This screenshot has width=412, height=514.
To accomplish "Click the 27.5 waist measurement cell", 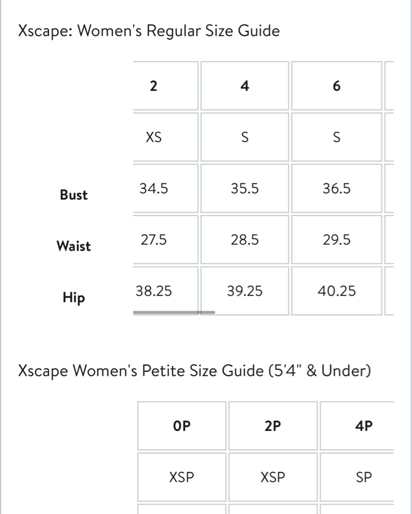I will click(x=166, y=240).
